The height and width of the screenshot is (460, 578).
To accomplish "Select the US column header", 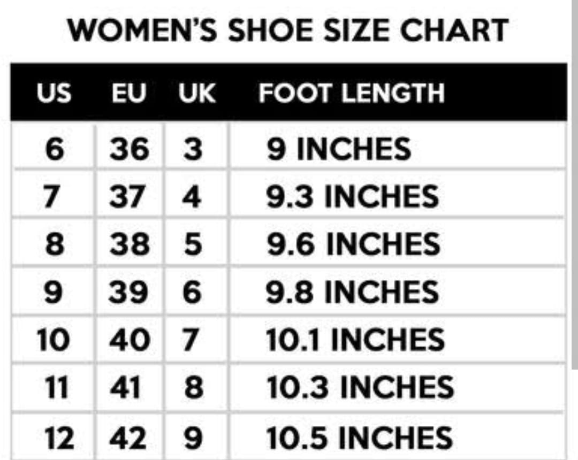I will point(54,93).
